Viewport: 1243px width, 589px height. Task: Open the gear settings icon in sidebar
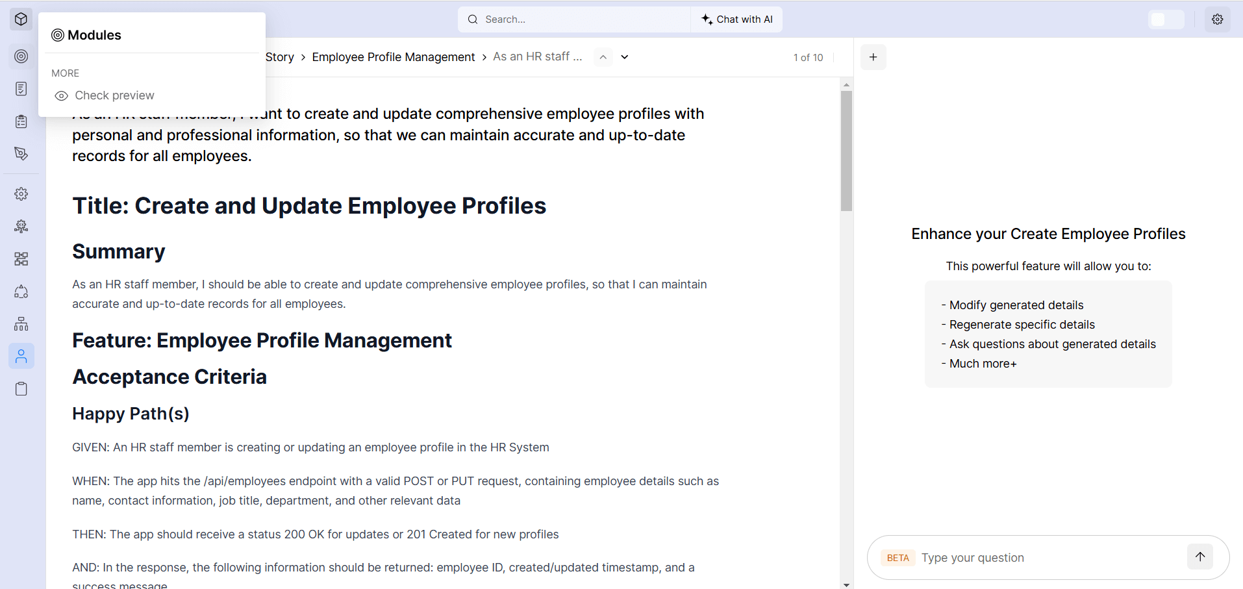click(21, 194)
